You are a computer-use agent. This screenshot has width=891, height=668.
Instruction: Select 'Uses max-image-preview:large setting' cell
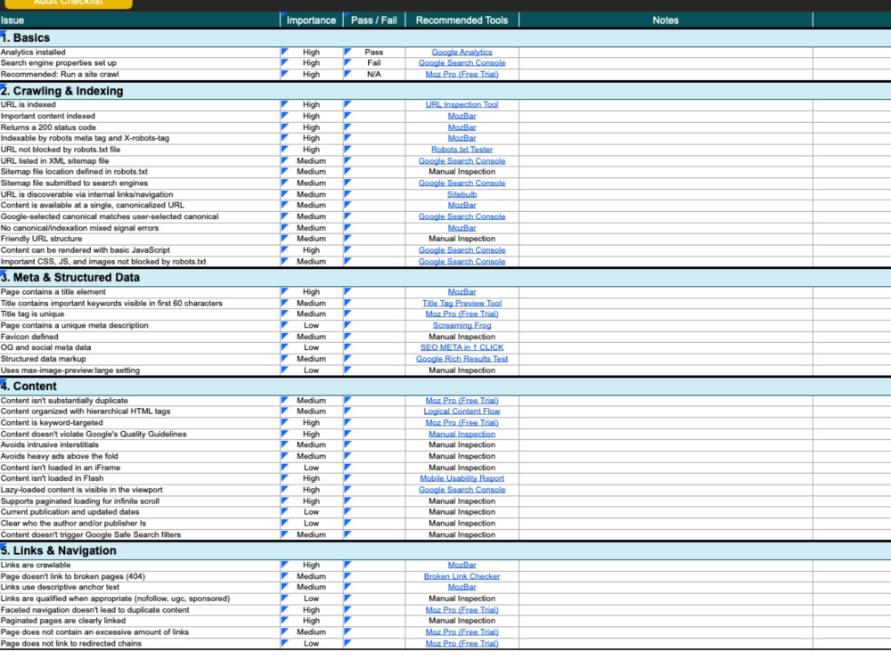(140, 371)
